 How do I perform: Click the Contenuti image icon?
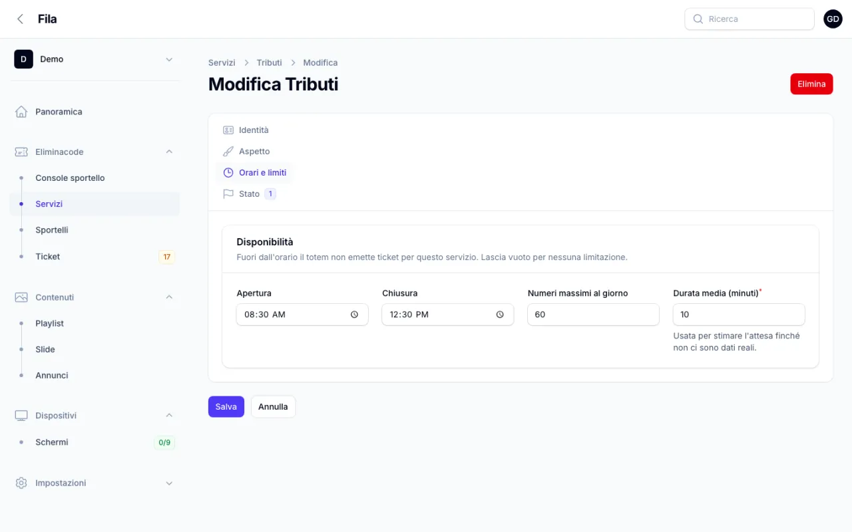click(x=21, y=297)
